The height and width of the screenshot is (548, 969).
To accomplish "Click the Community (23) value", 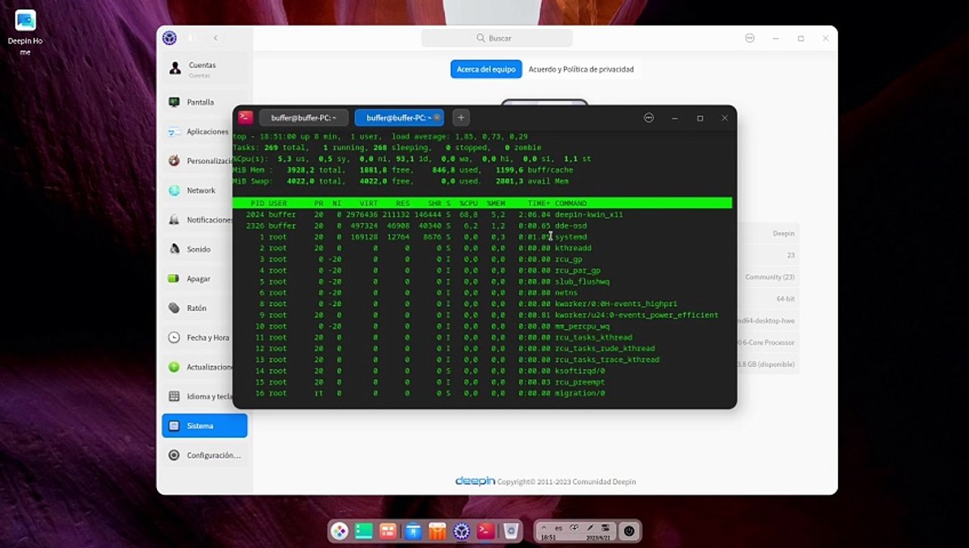I will coord(769,277).
